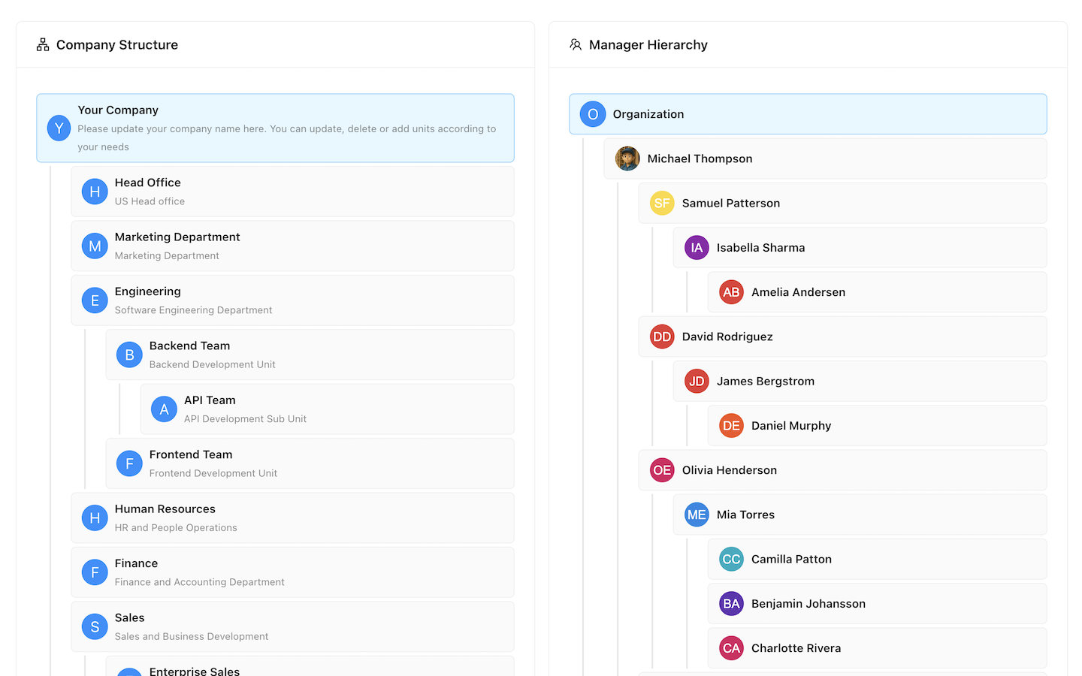Select Isabella Sharma in the hierarchy

click(860, 247)
